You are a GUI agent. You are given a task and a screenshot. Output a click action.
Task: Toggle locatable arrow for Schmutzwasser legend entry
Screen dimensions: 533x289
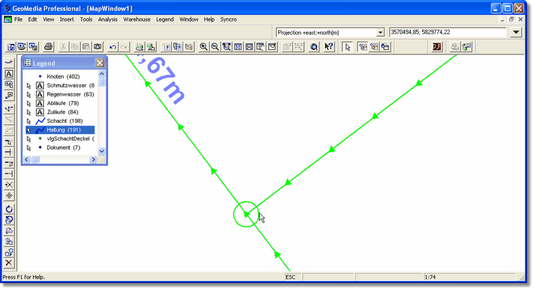point(29,85)
